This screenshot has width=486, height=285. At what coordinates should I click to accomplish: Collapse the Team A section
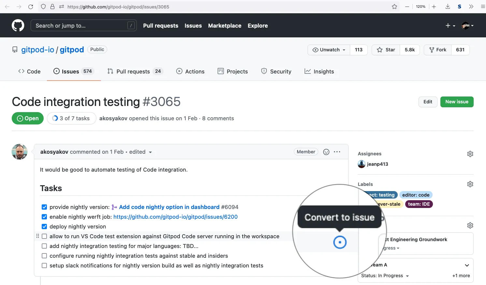466,265
